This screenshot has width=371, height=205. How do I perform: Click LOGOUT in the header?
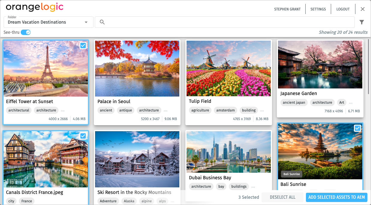343,9
